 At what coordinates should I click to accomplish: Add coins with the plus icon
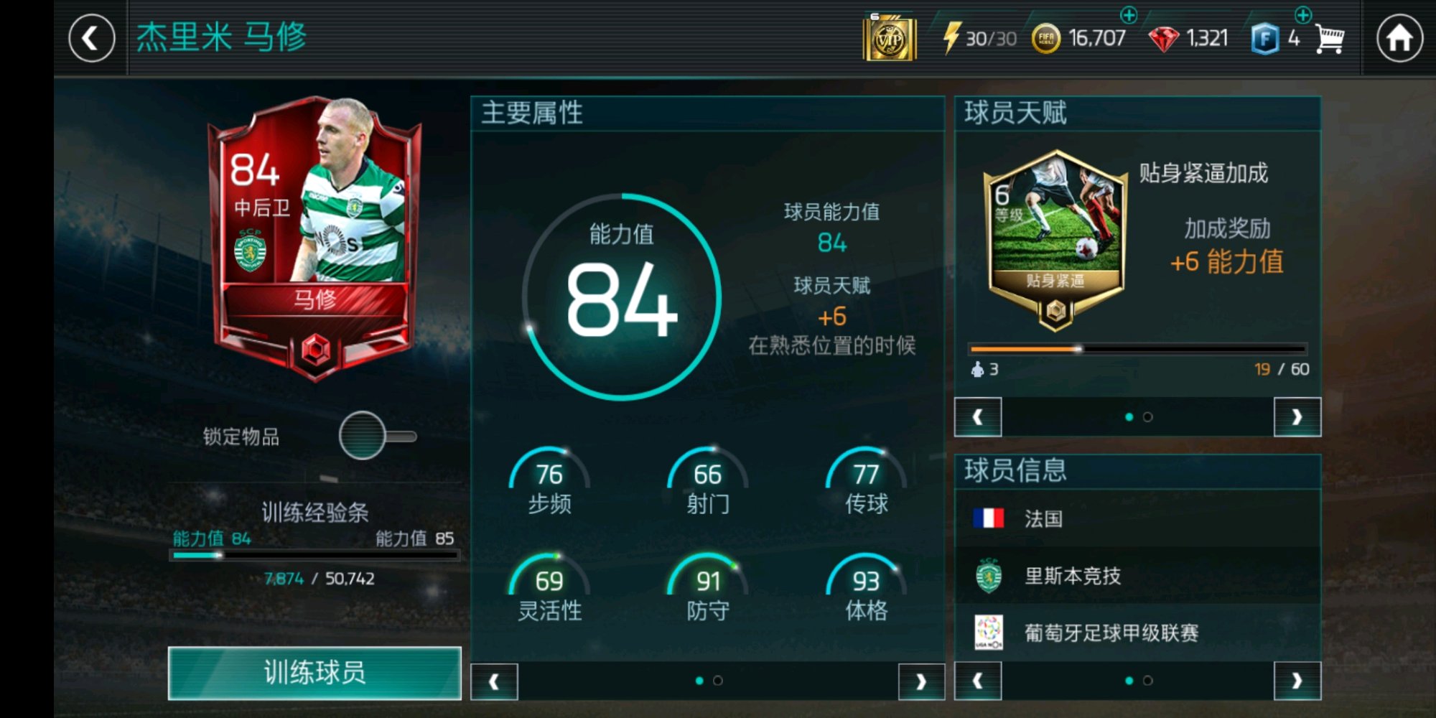coord(1129,14)
